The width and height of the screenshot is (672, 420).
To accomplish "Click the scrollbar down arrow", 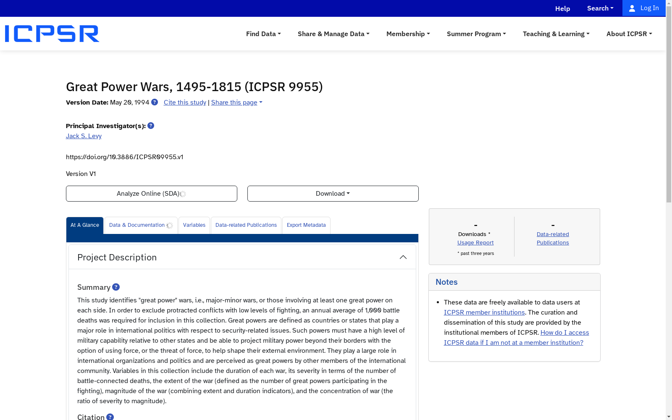I will tap(669, 417).
